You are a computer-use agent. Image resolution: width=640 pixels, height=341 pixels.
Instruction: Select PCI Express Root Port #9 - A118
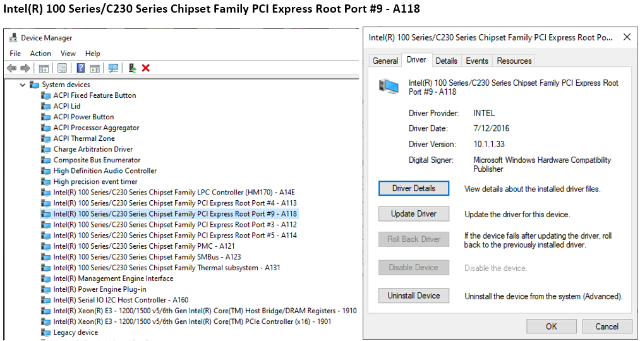(176, 213)
